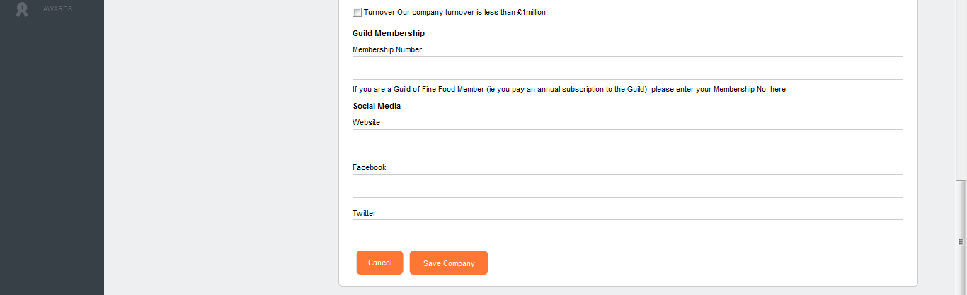Focus the Twitter input field
967x295 pixels.
click(627, 231)
